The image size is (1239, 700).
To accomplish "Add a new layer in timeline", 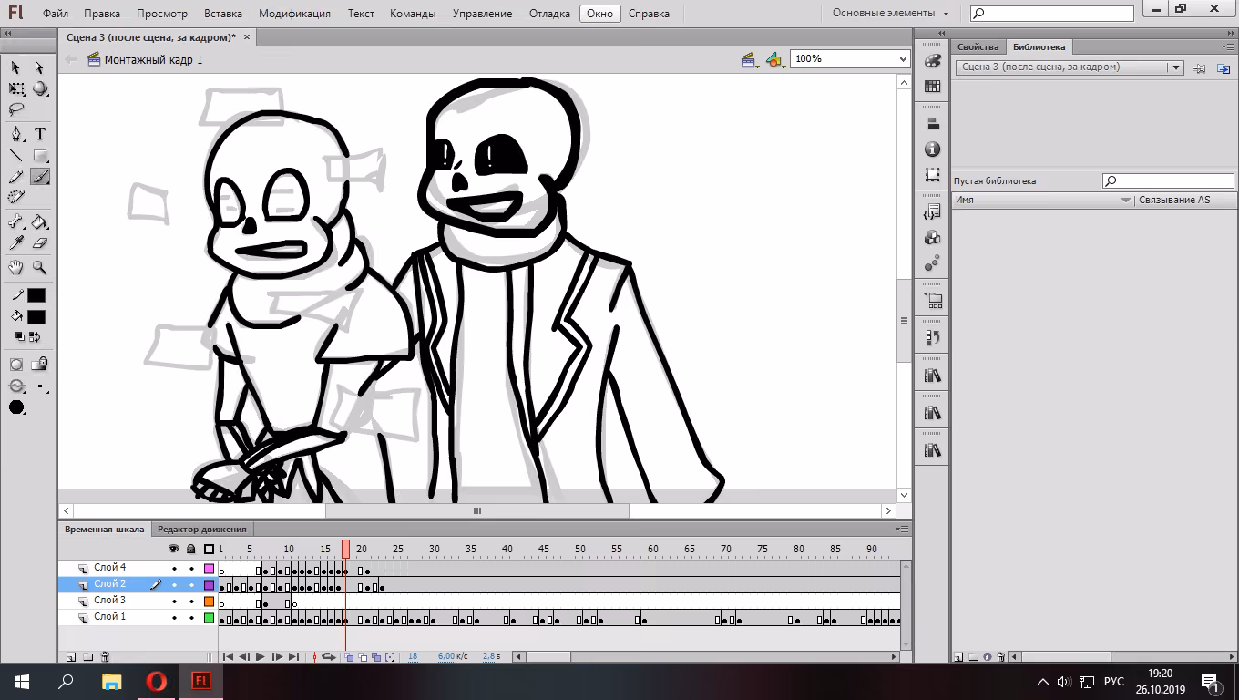I will tap(71, 656).
